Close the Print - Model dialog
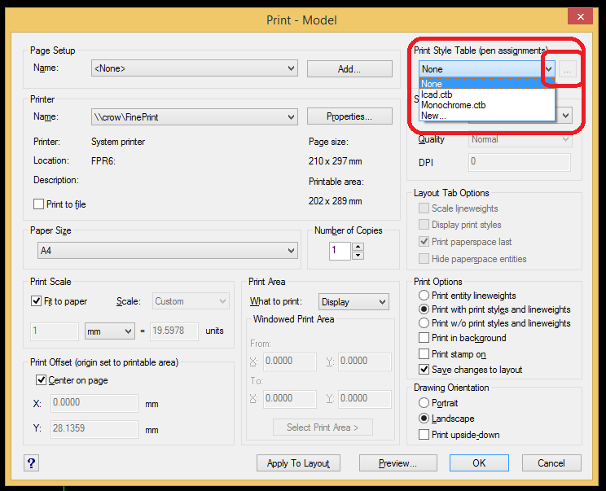Viewport: 606px width, 491px height. [580, 16]
